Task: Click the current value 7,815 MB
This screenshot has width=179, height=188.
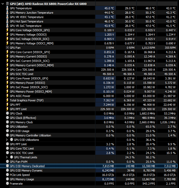Action: 108,166
